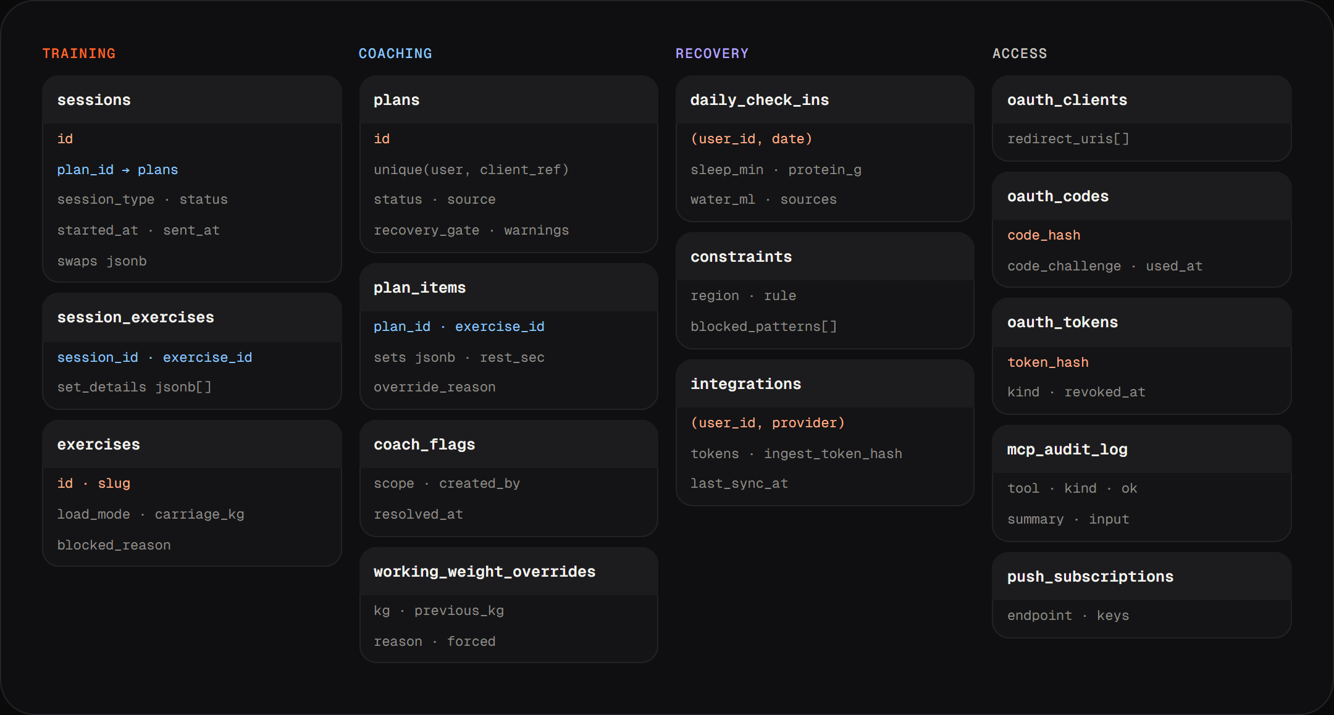Select the 'resolved_at' field in coach_flags

coord(418,514)
